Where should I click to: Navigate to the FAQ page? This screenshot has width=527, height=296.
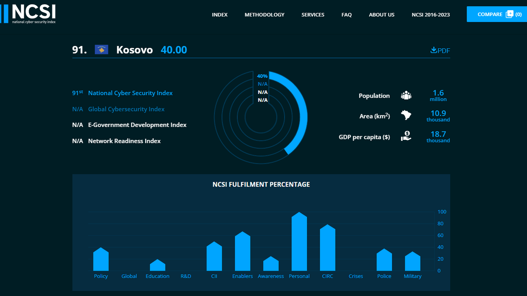tap(346, 15)
